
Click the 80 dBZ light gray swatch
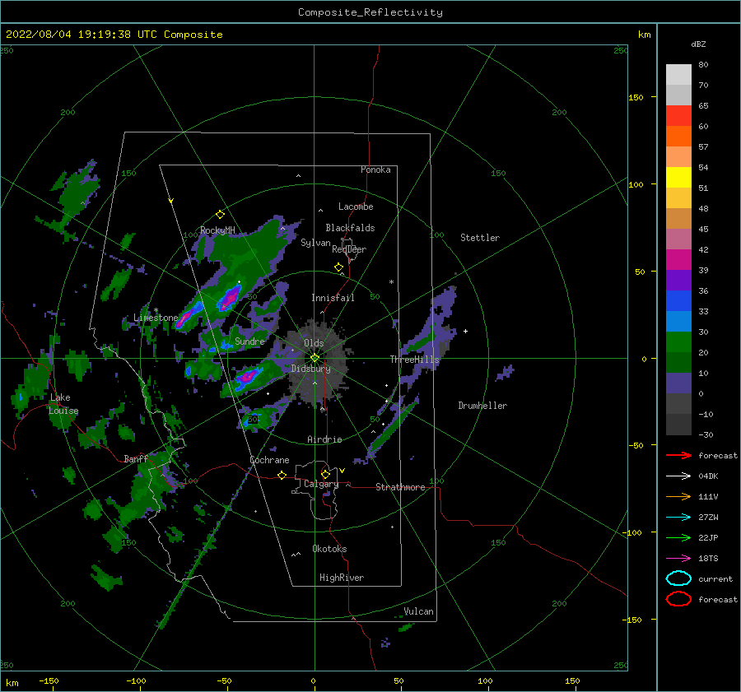click(678, 75)
